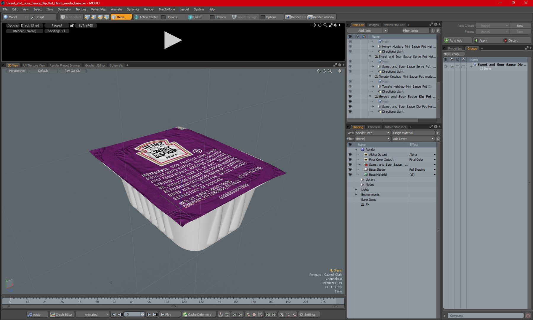Collapse Sweet_and_Sour_Sauce_Dip_Pot scene tree
Viewport: 533px width, 320px height.
370,97
